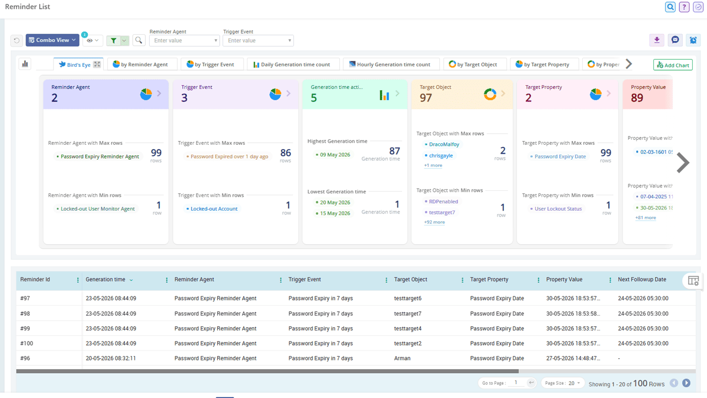The image size is (707, 398).
Task: Expand the Target Object card chevron
Action: coord(503,93)
